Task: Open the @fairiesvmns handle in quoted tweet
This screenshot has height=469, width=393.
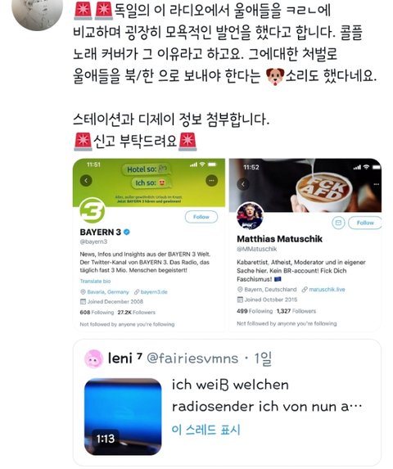Action: point(192,359)
